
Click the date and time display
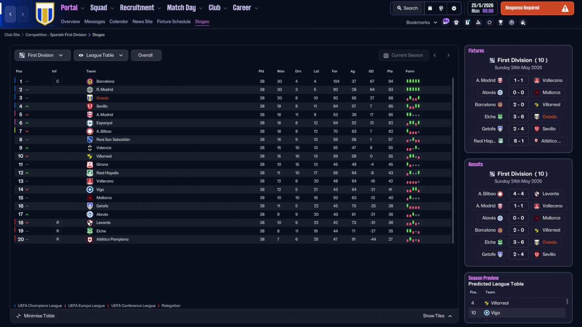(x=482, y=8)
